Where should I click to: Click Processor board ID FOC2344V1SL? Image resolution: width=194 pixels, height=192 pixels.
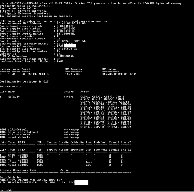[x=25, y=6]
